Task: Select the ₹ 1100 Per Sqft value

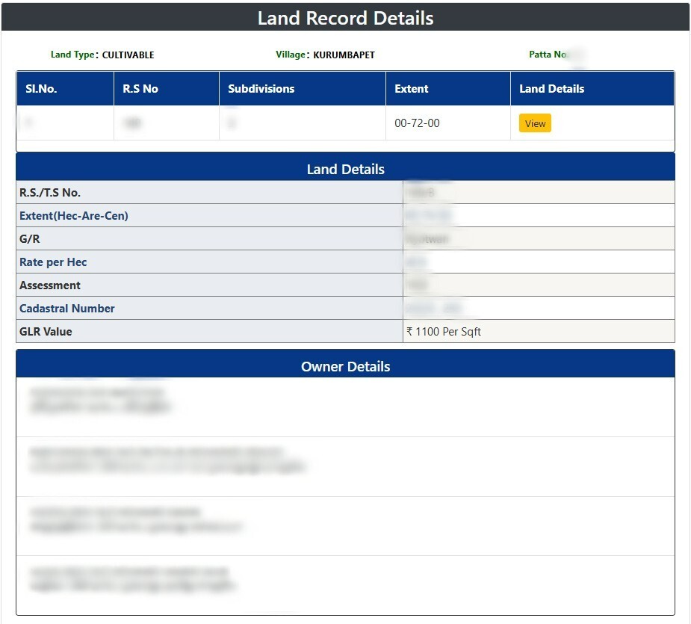Action: (x=444, y=332)
